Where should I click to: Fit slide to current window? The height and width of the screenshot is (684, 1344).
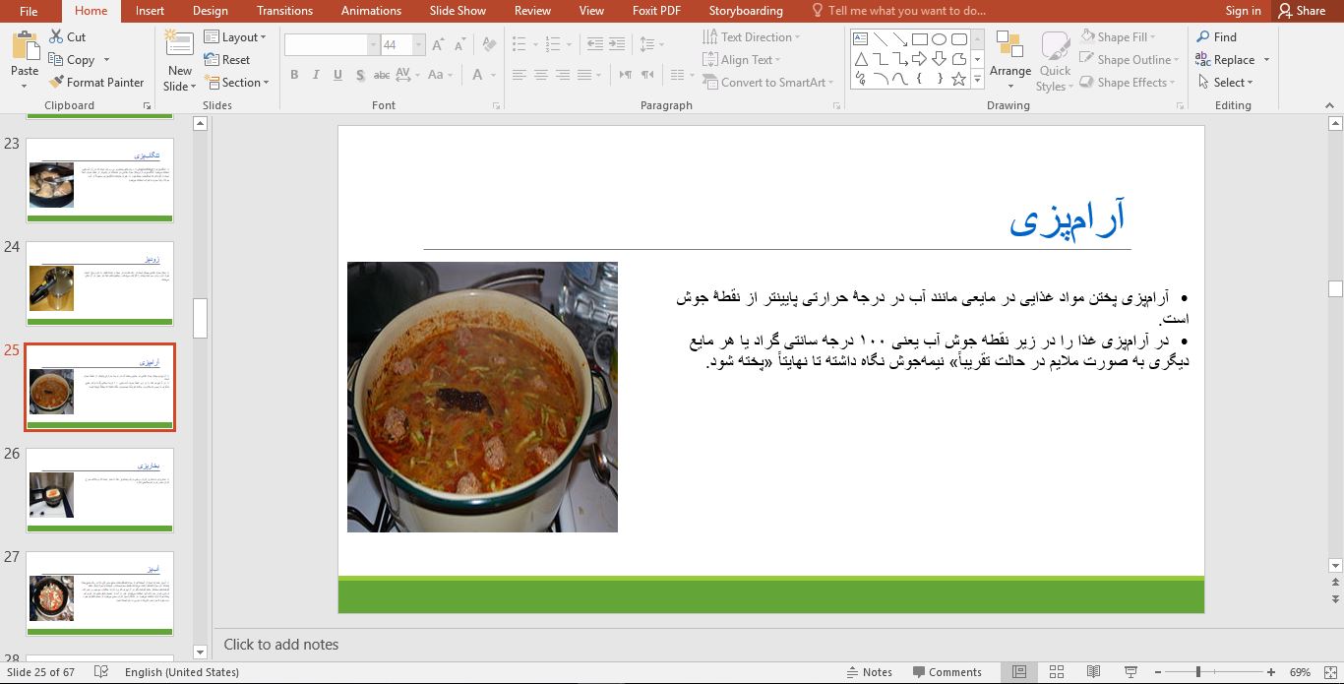pyautogui.click(x=1329, y=672)
